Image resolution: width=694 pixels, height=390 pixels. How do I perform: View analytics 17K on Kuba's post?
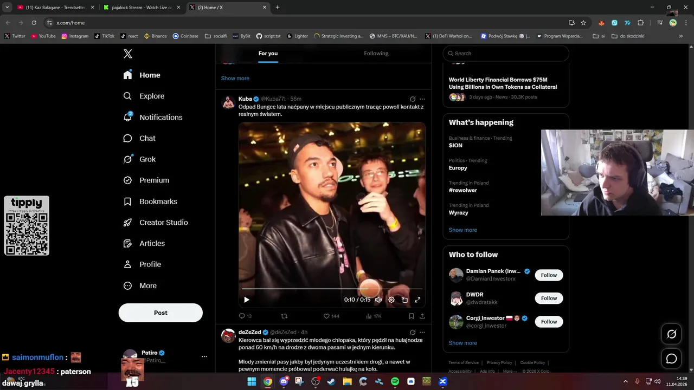click(x=374, y=316)
